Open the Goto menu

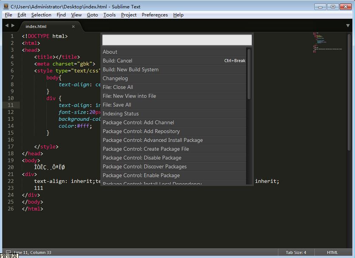coord(92,15)
